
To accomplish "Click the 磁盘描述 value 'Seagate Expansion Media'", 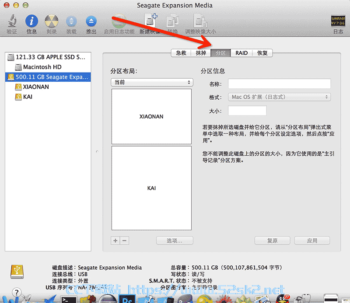I will [110, 268].
